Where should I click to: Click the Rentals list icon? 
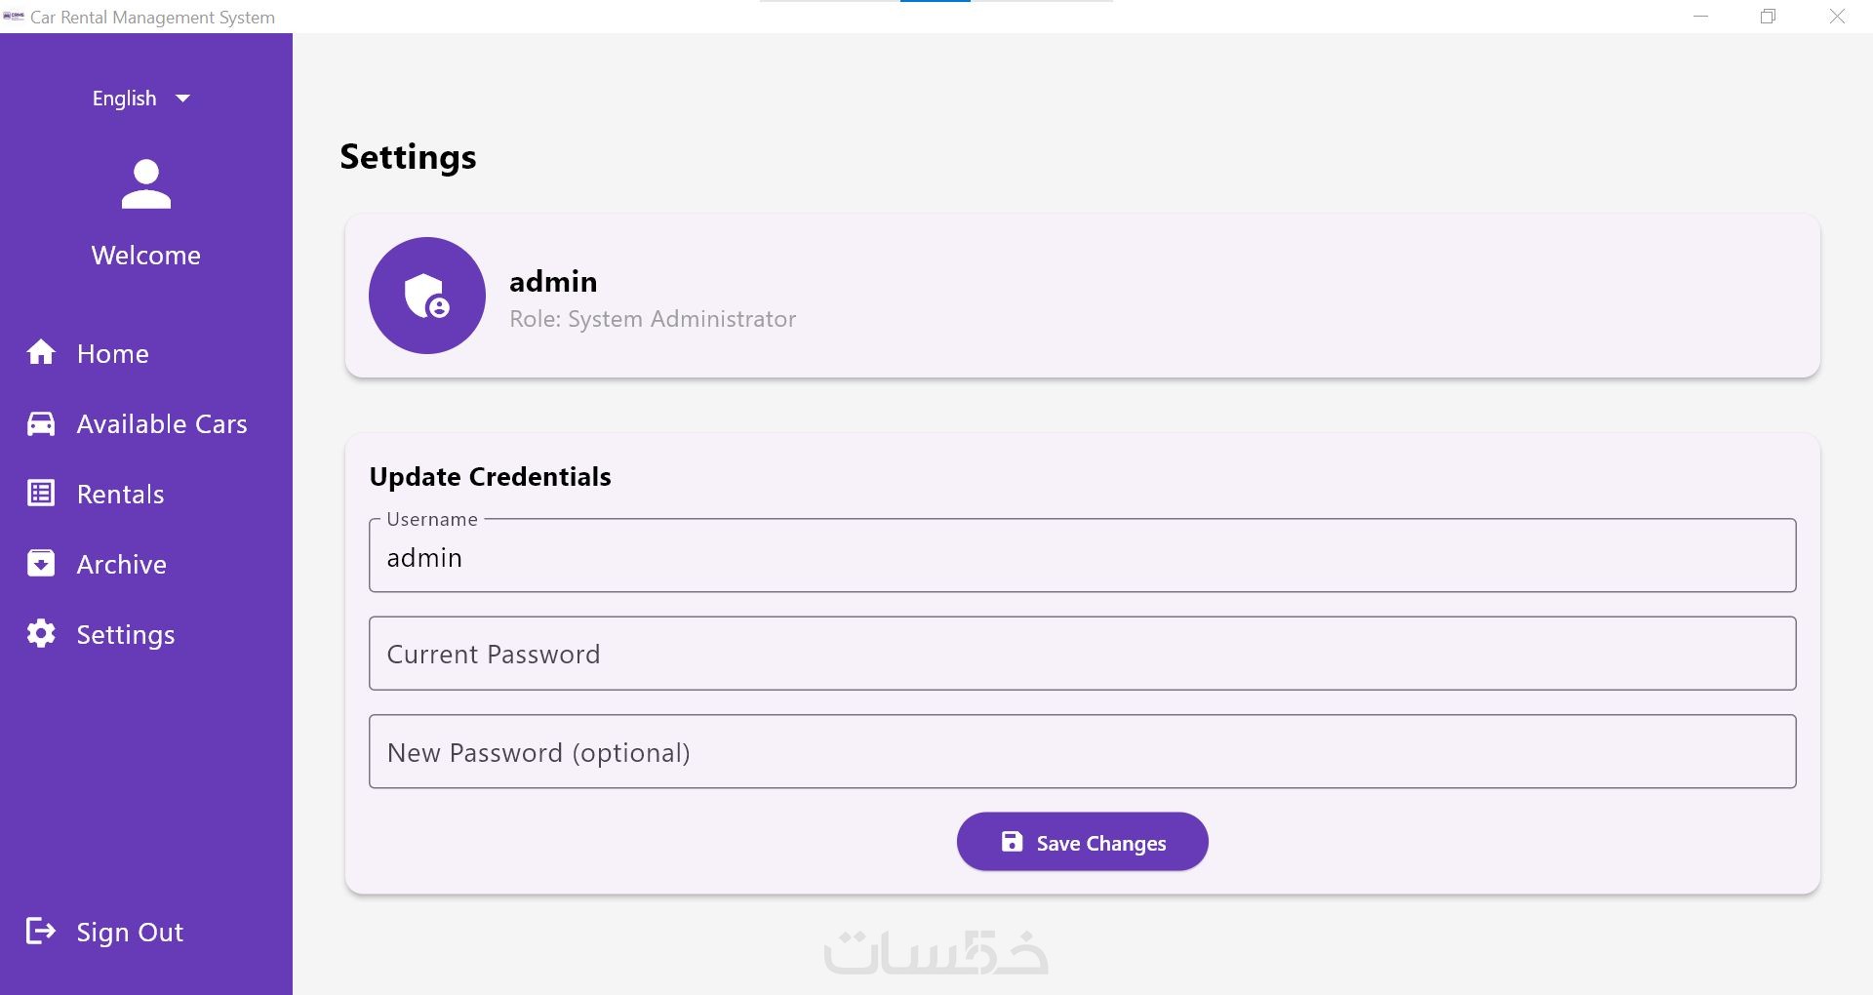(x=41, y=494)
